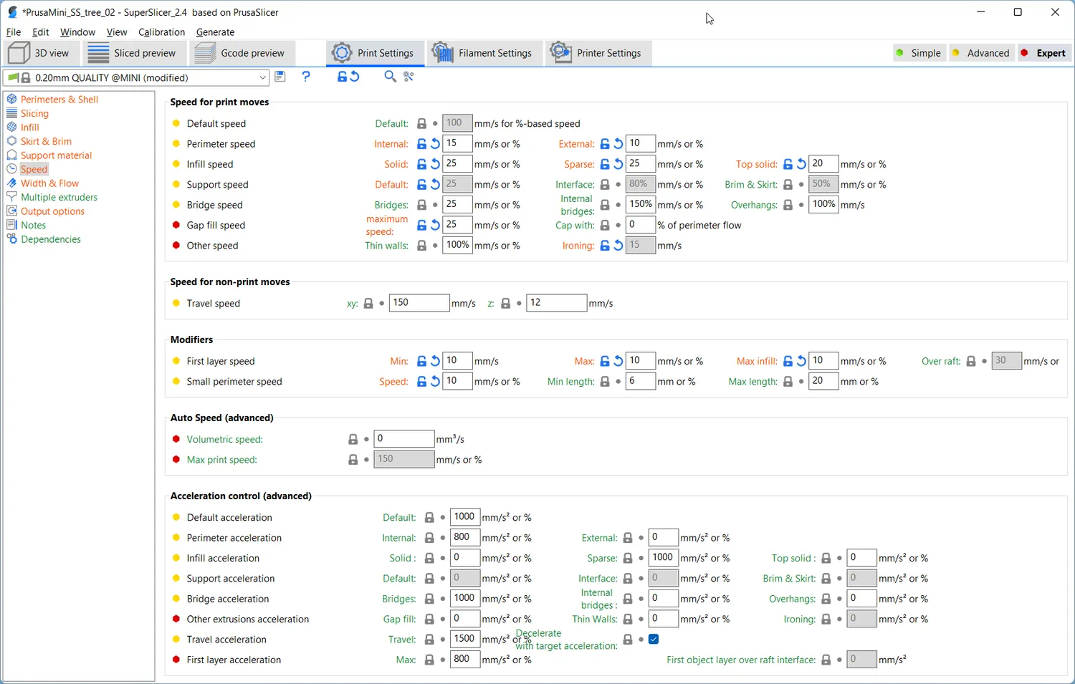Click unlock icon for Top solid speed
Viewport: 1075px width, 684px height.
[x=788, y=164]
